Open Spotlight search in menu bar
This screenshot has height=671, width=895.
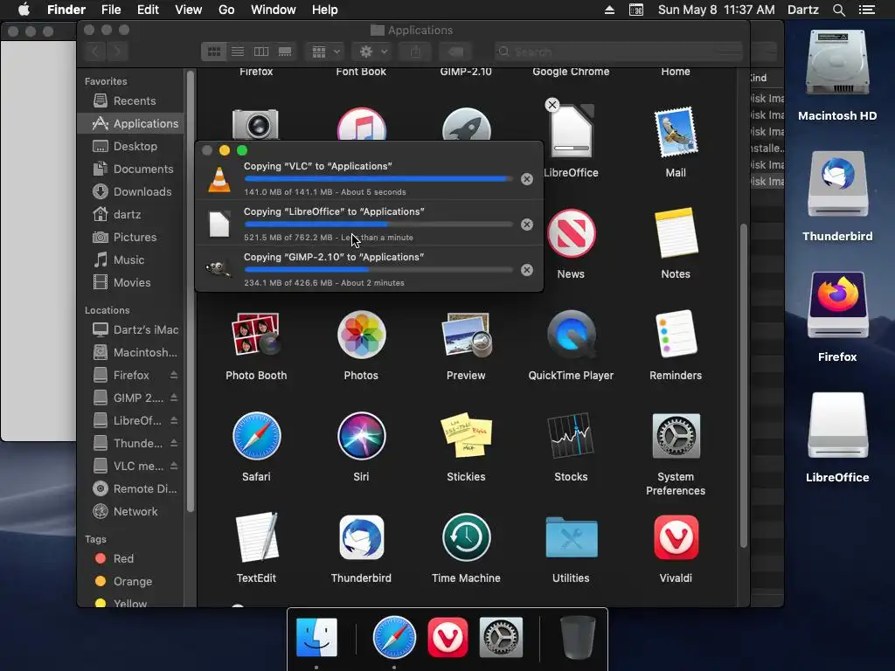(838, 10)
